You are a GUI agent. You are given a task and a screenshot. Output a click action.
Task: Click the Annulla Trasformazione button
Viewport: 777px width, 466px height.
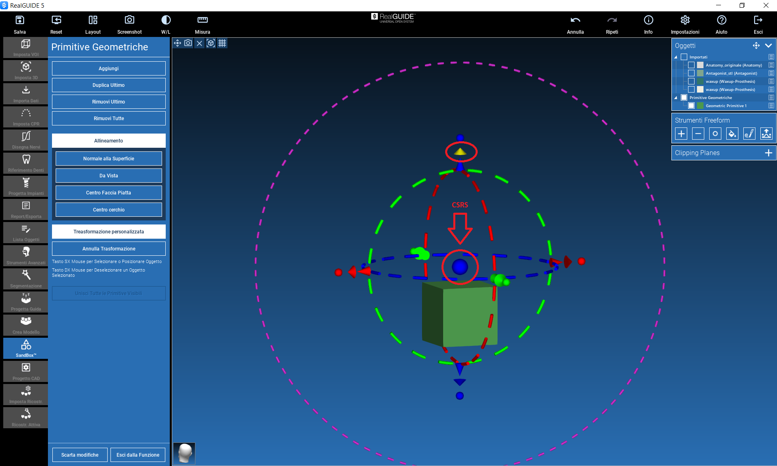tap(108, 248)
